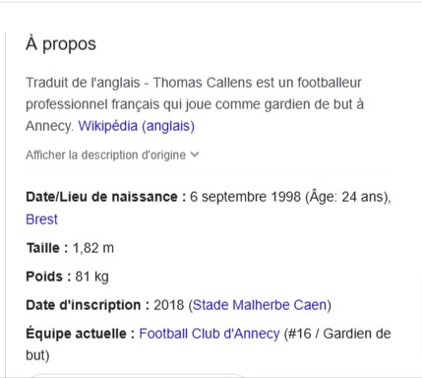Click the chevron beside description d'origine

pyautogui.click(x=195, y=155)
